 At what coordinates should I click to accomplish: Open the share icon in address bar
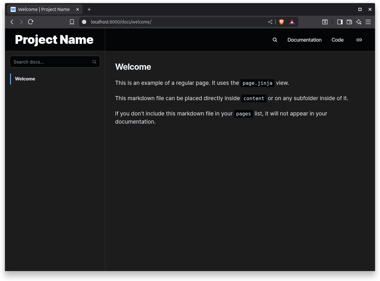click(x=270, y=22)
